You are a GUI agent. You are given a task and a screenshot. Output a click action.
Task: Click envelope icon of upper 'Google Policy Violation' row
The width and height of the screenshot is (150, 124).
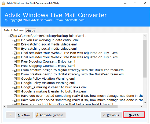19,79
